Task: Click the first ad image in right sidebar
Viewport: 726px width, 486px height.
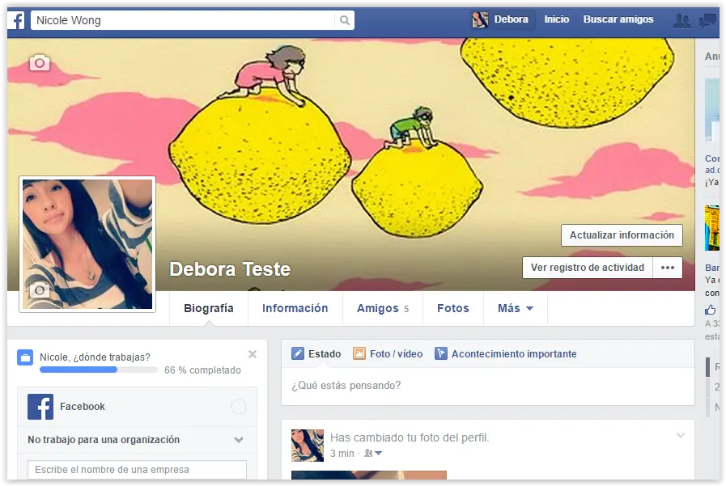Action: 711,110
